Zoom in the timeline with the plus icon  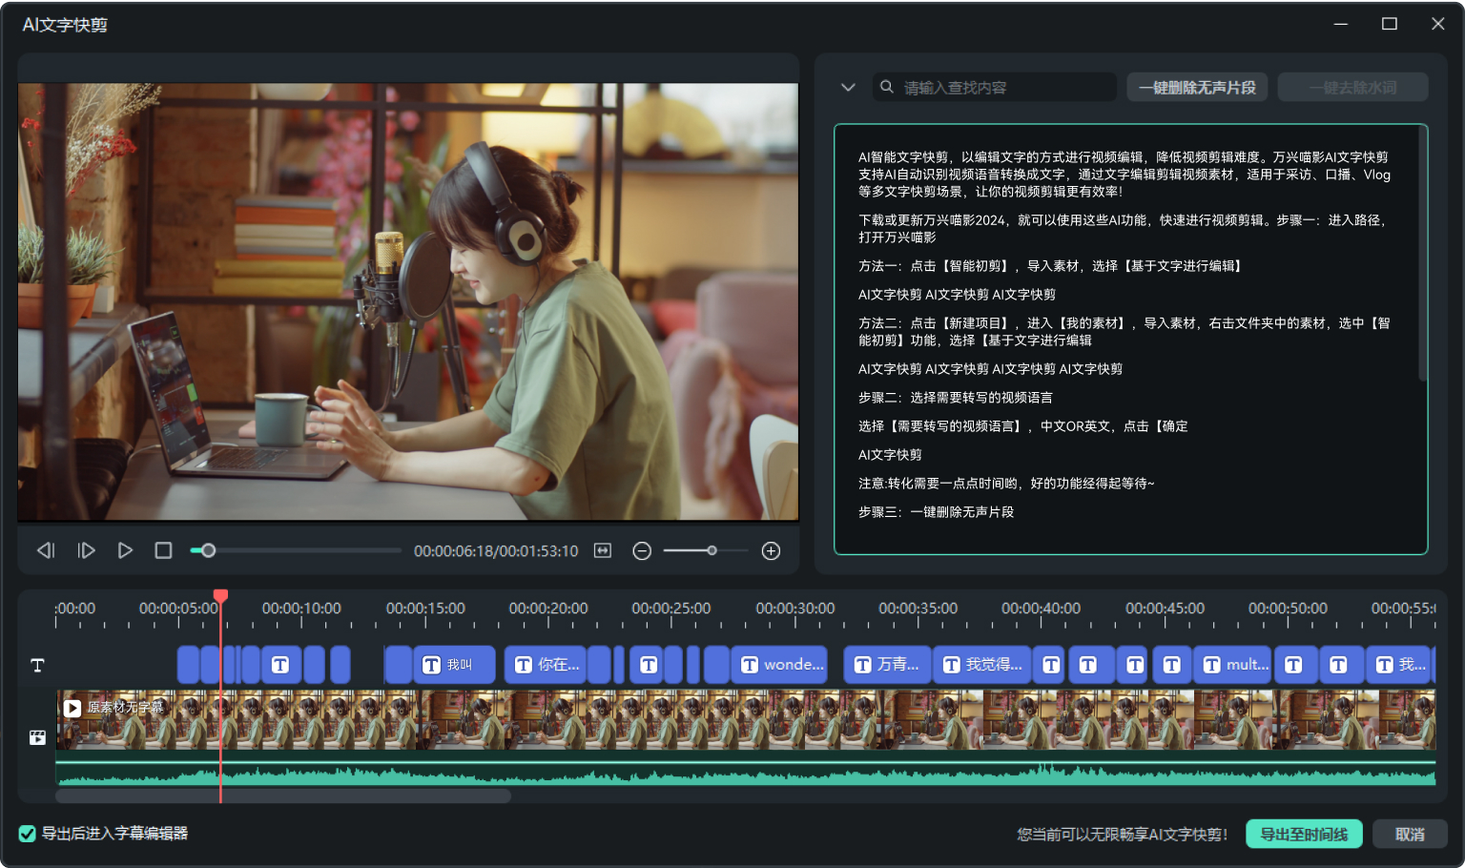(770, 550)
